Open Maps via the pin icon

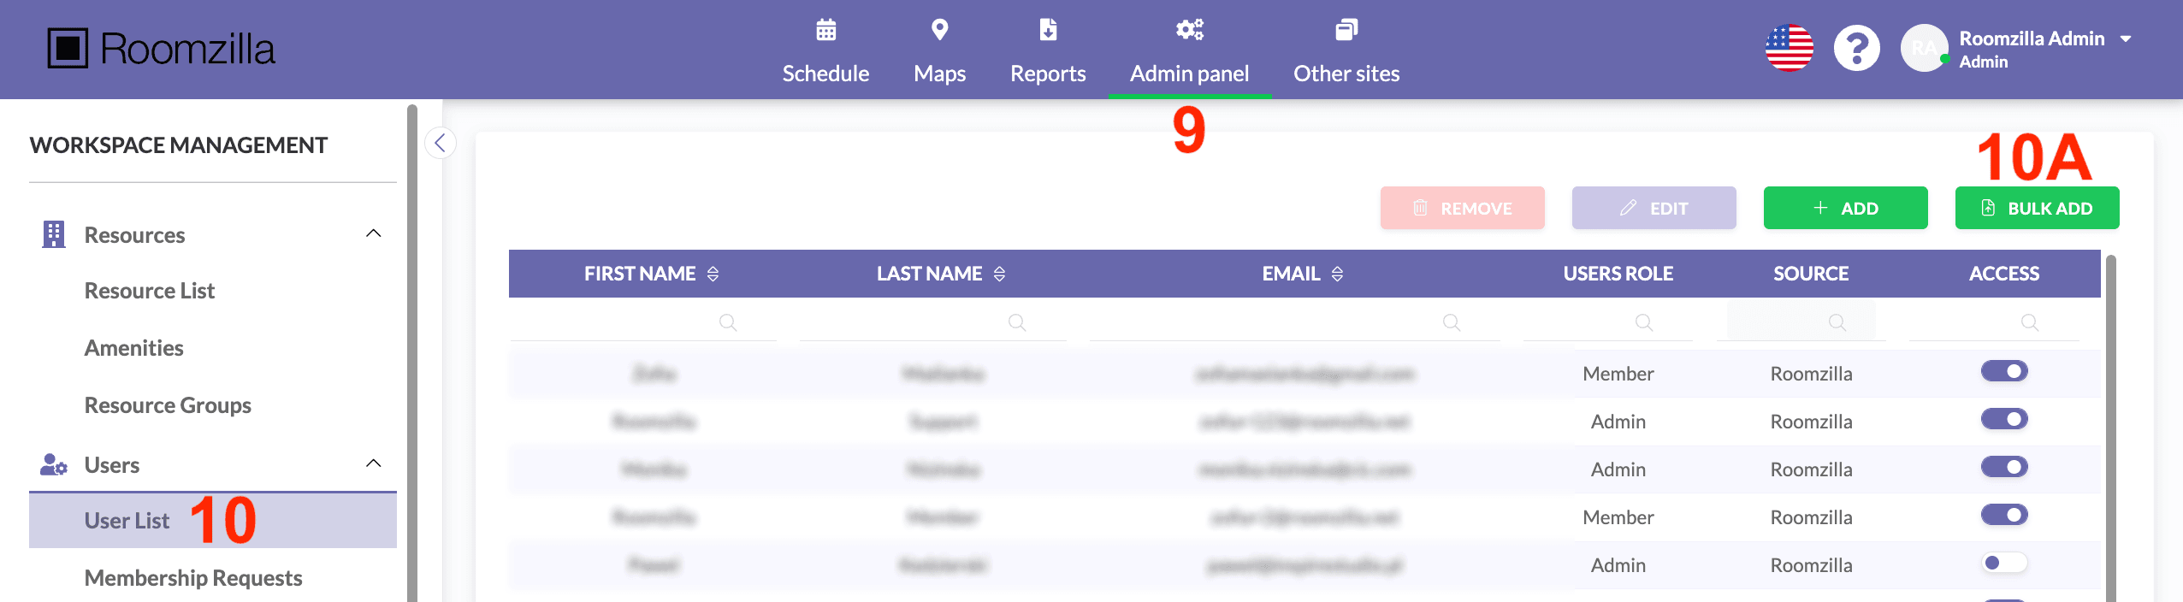pyautogui.click(x=939, y=30)
